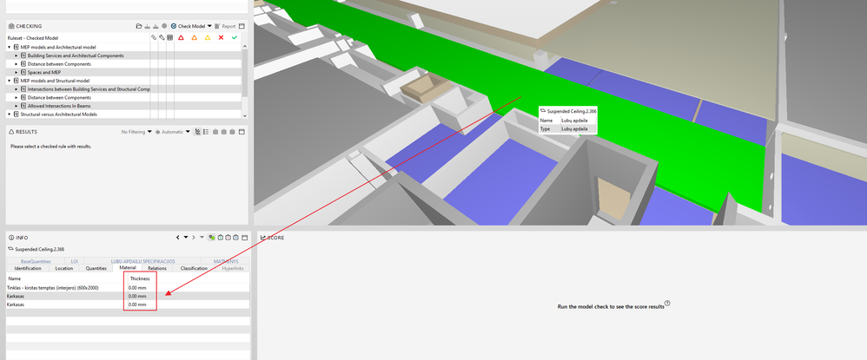Click the table column header icon in ruleset
Viewport: 867px width, 360px height.
tap(169, 37)
